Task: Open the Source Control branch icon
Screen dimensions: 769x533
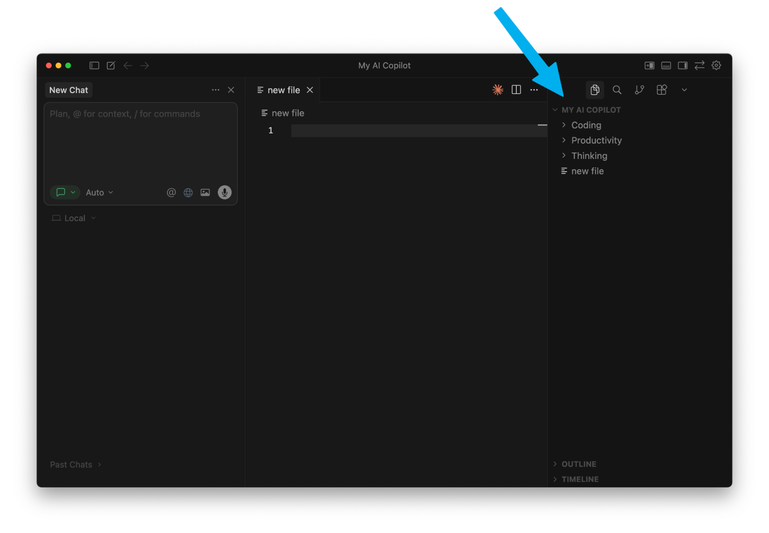Action: coord(639,90)
